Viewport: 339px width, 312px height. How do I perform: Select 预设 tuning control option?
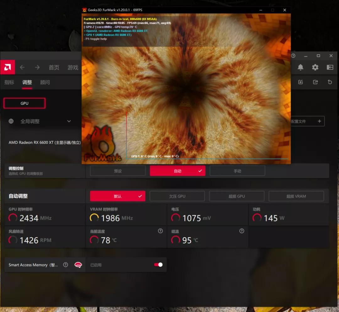[x=118, y=171]
